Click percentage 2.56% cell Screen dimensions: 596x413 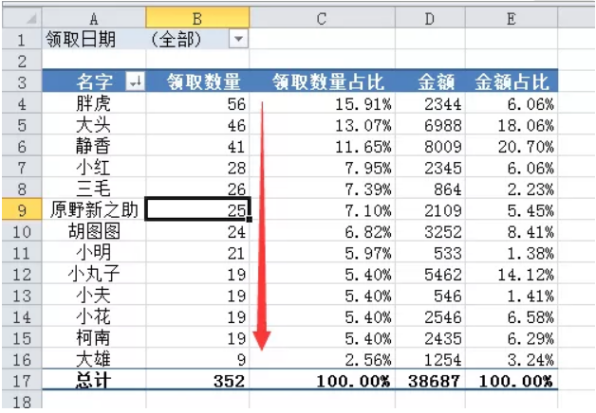pos(322,359)
